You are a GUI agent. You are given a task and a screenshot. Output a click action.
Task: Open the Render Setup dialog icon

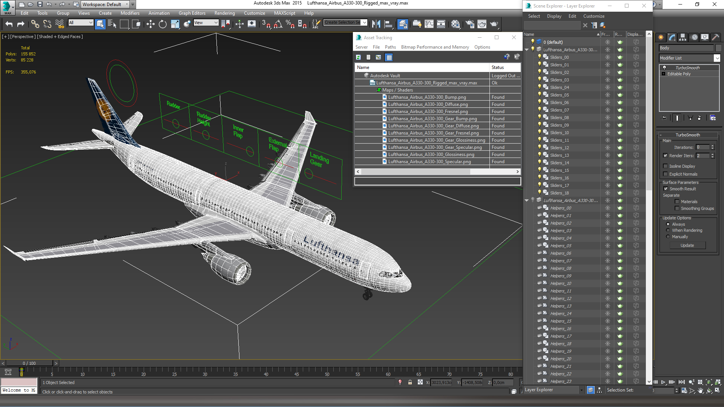[470, 24]
